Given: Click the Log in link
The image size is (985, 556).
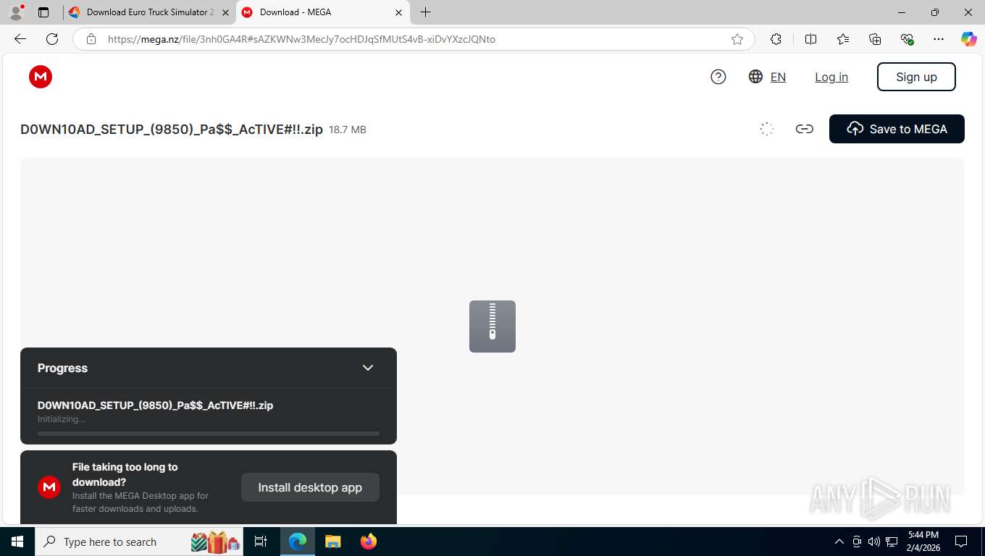Looking at the screenshot, I should 831,77.
